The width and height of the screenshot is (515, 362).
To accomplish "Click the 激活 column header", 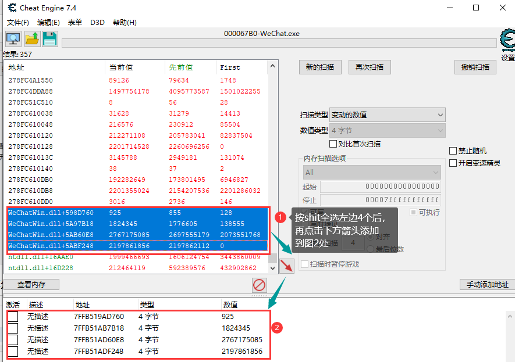I will coord(13,304).
